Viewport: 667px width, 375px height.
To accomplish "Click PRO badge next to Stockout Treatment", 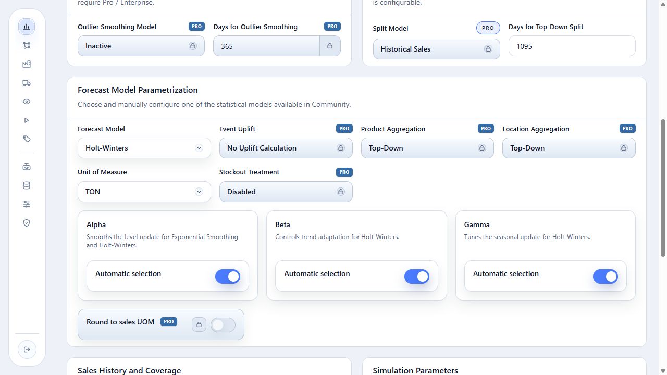I will coord(344,172).
